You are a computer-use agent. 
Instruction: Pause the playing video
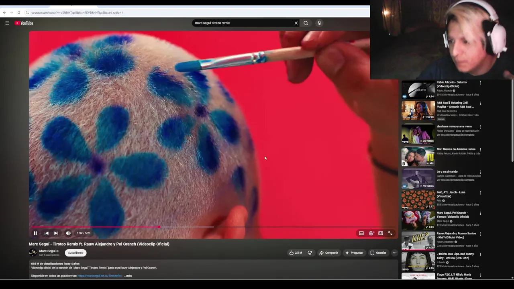pyautogui.click(x=35, y=233)
